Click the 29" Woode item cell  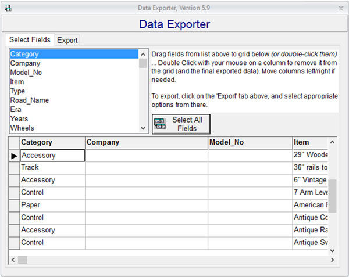tap(310, 155)
